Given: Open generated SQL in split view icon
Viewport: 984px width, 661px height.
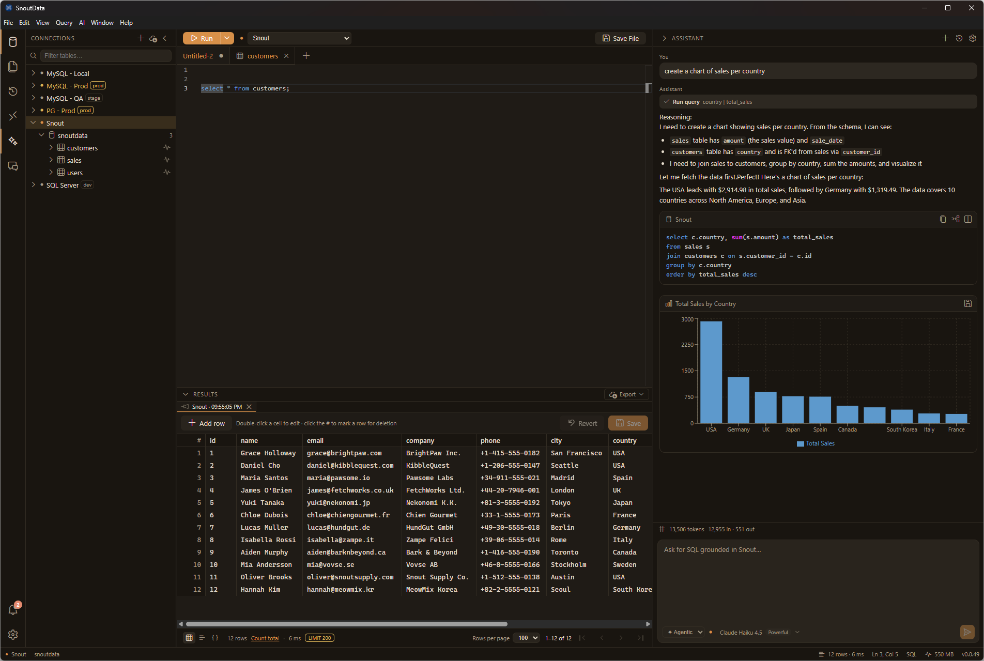Looking at the screenshot, I should (968, 219).
